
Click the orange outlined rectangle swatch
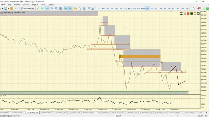pyautogui.click(x=195, y=13)
